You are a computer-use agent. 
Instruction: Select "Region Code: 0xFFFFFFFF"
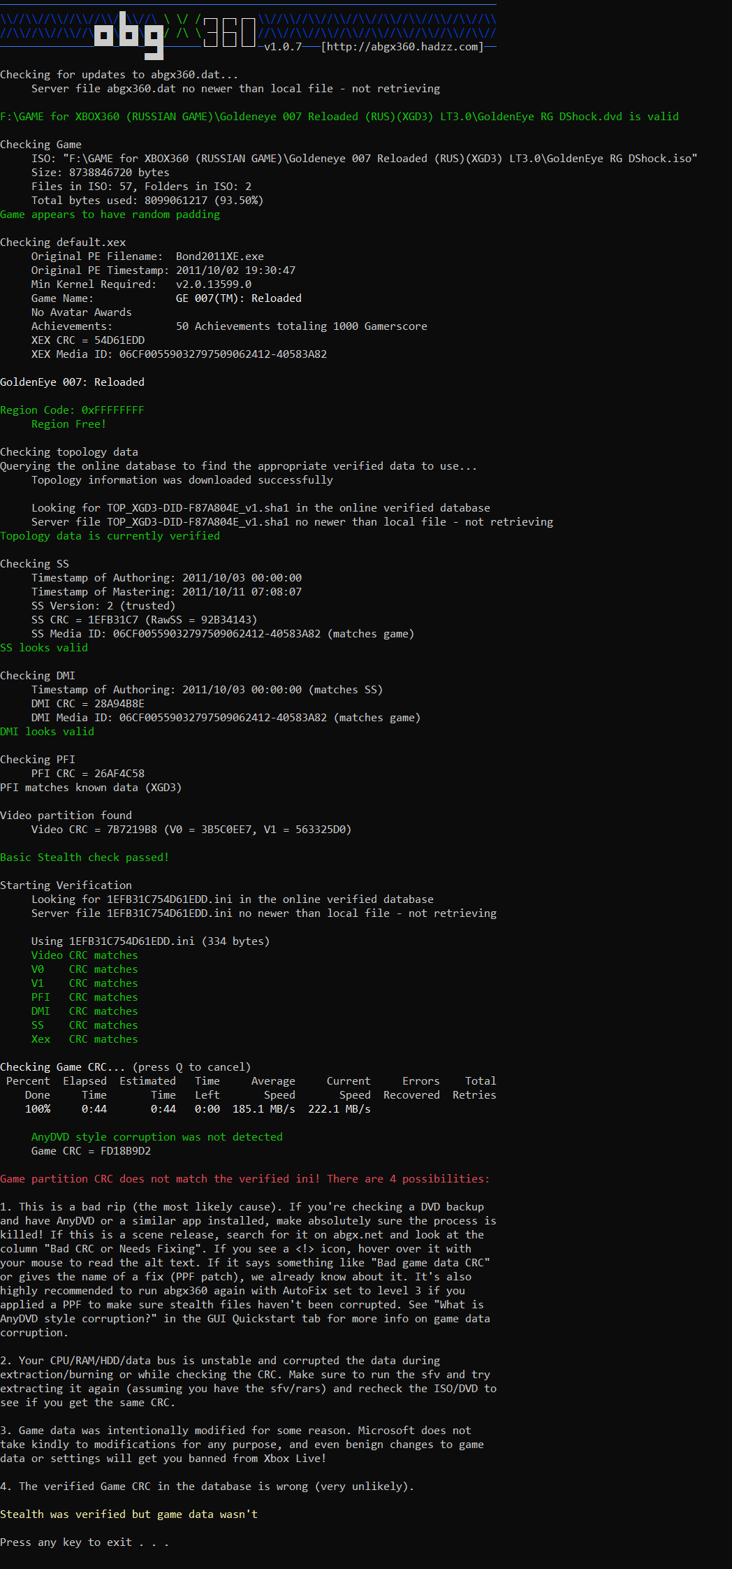pos(73,410)
